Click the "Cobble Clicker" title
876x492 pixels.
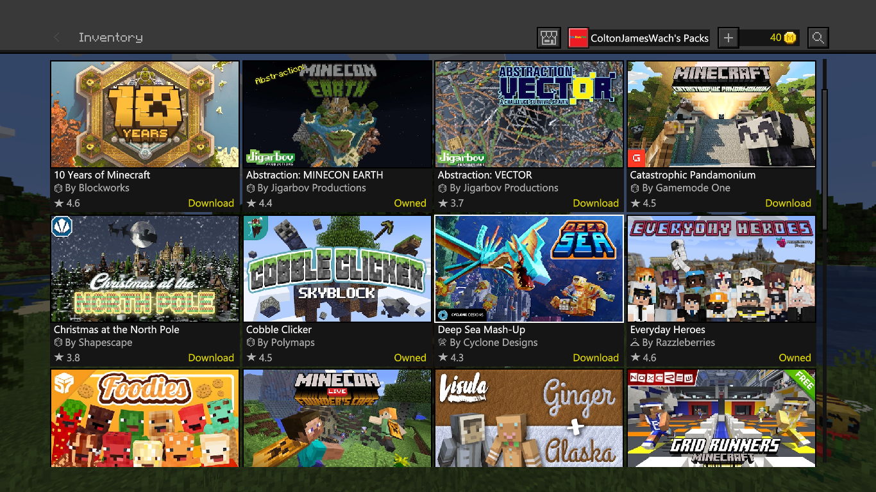pyautogui.click(x=279, y=330)
